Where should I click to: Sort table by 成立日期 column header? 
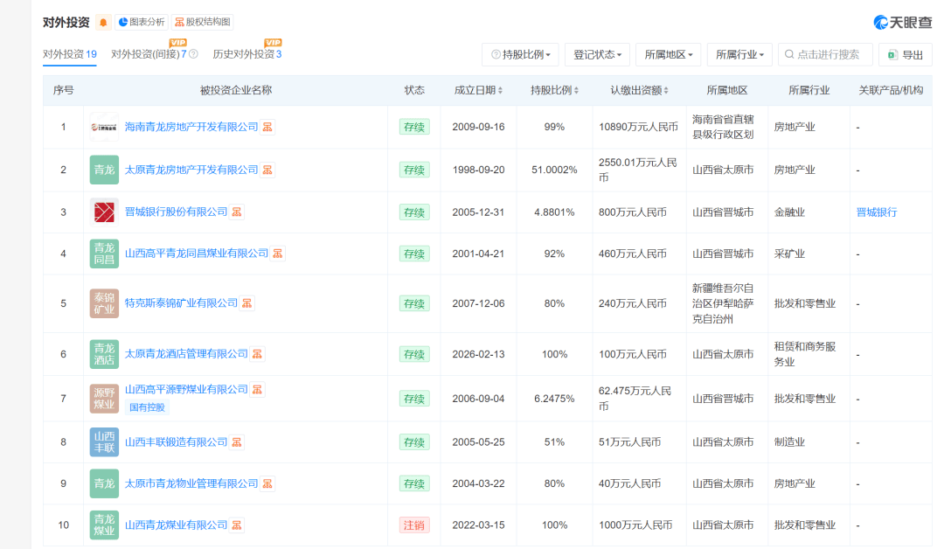click(477, 90)
